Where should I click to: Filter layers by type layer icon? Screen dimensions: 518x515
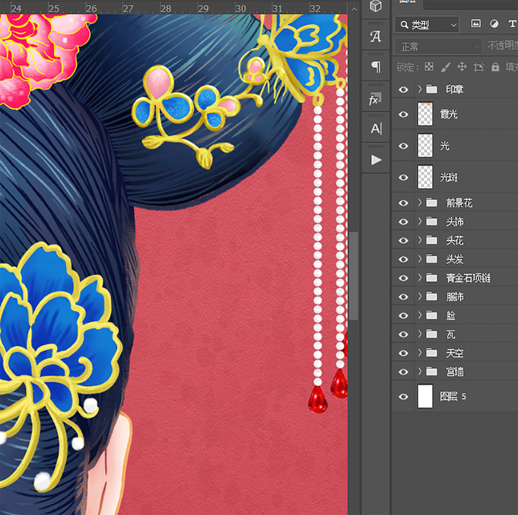512,24
